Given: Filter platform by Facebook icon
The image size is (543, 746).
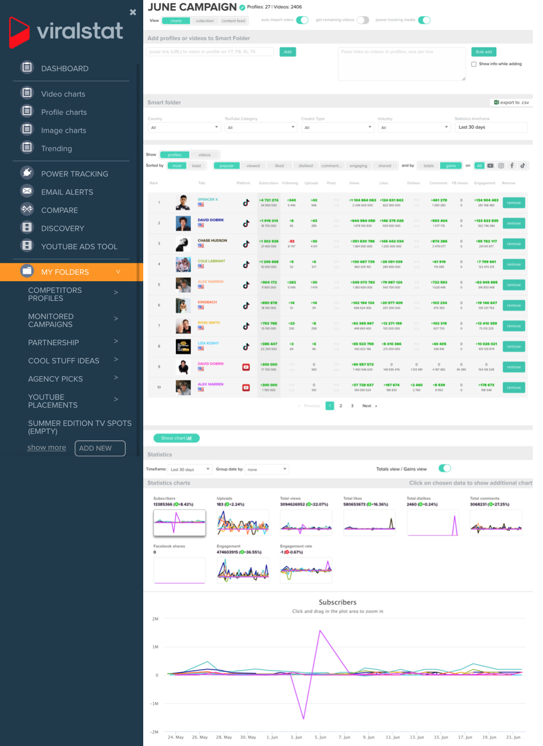Looking at the screenshot, I should tap(512, 166).
